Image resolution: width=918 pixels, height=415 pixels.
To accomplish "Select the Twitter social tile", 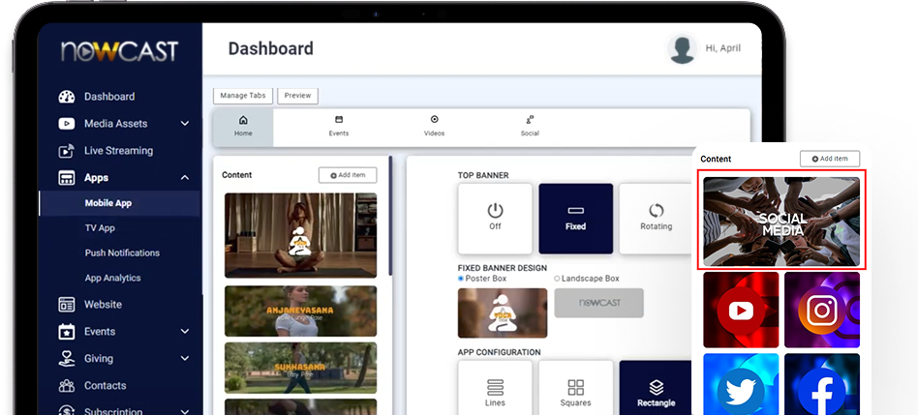I will 741,384.
